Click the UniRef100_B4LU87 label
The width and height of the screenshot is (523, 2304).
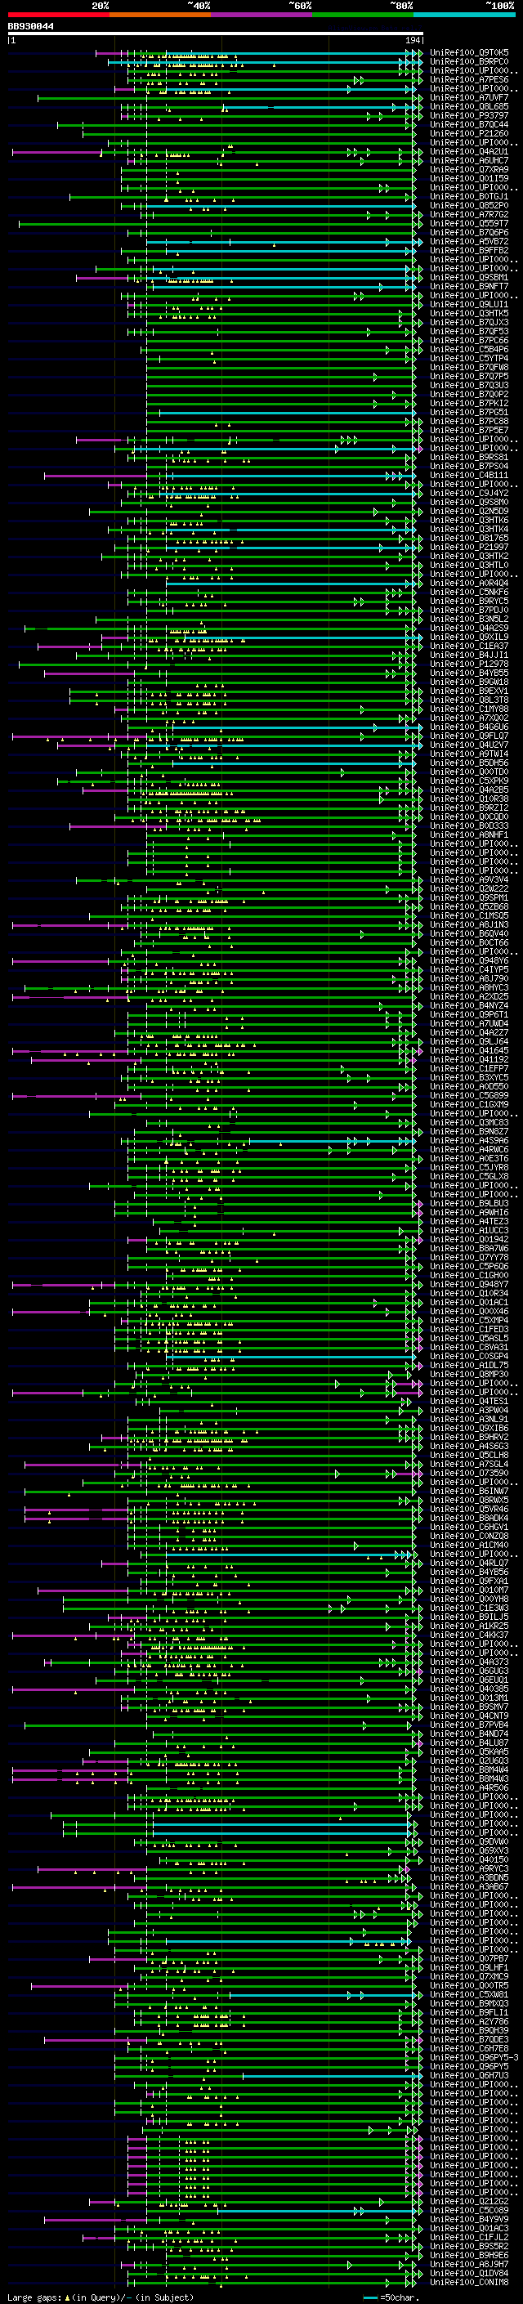469,1743
